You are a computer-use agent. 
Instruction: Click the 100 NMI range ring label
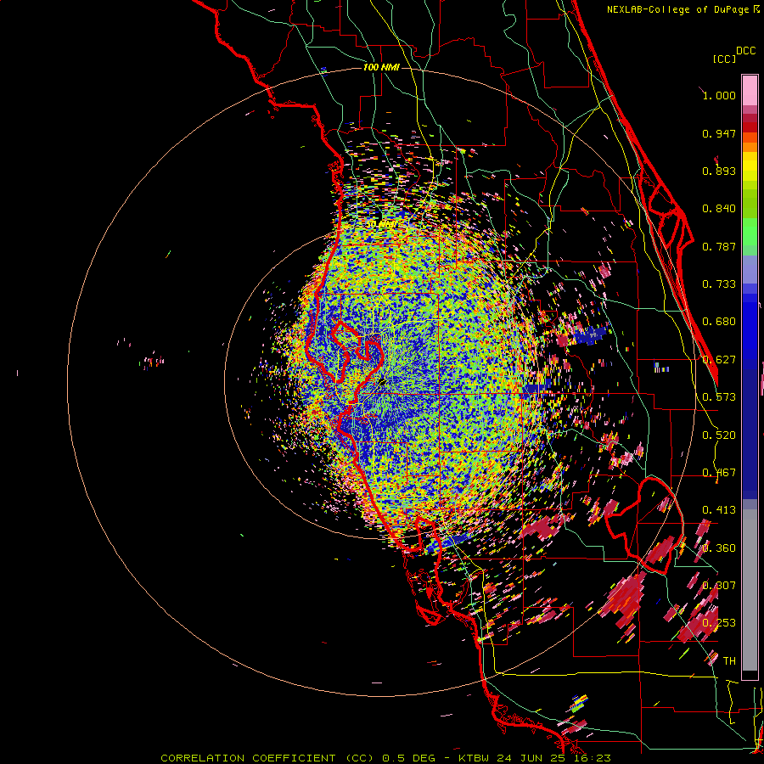tap(381, 67)
